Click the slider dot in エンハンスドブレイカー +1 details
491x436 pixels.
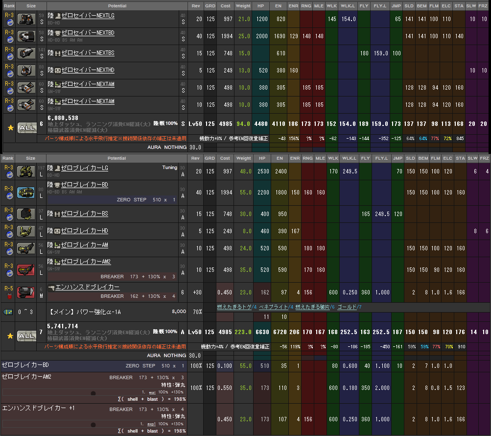click(x=93, y=425)
